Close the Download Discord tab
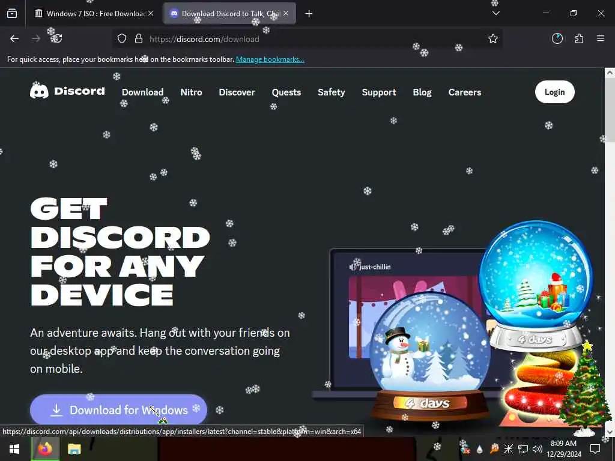615x461 pixels. coord(286,13)
